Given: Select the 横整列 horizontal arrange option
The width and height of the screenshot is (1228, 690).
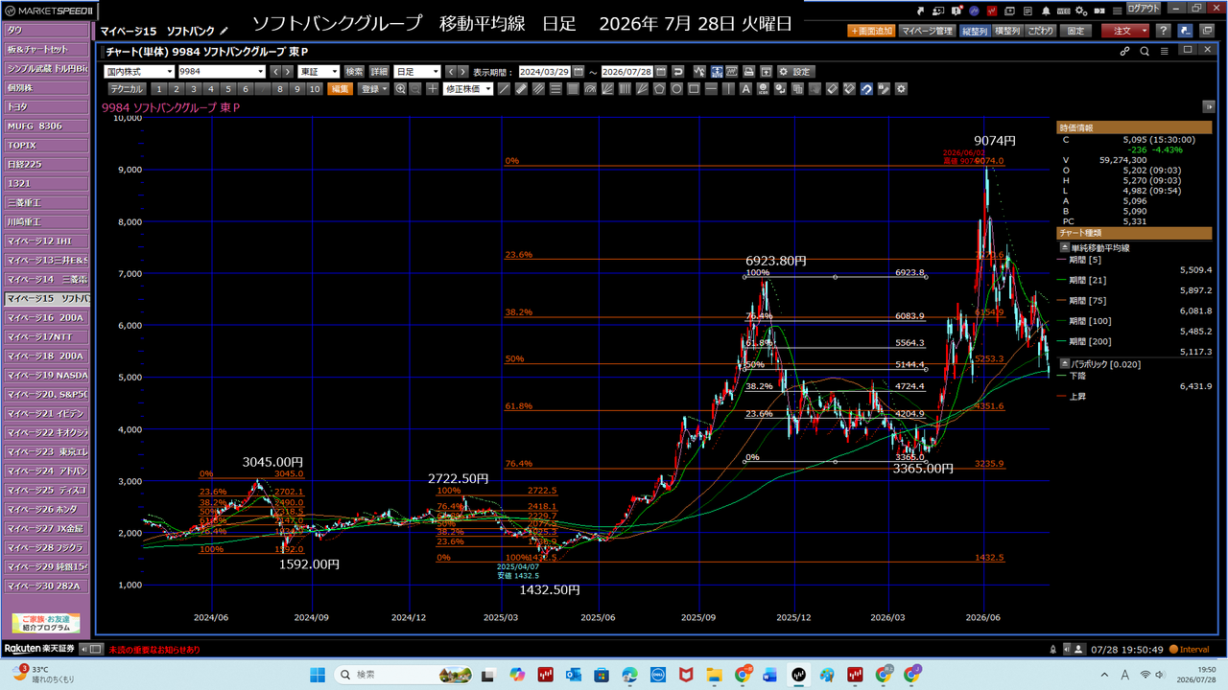Looking at the screenshot, I should point(1007,31).
